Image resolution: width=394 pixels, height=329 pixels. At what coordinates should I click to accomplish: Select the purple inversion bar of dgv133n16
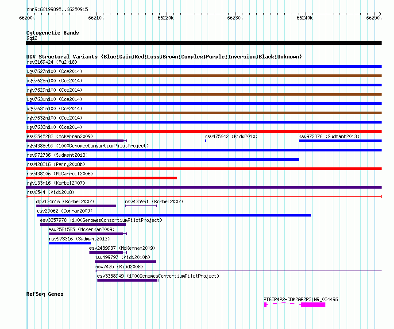point(204,187)
